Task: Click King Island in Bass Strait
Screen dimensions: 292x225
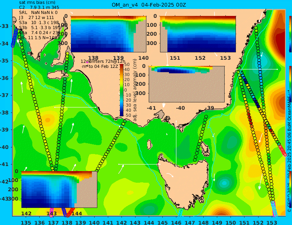Action: tap(149, 144)
